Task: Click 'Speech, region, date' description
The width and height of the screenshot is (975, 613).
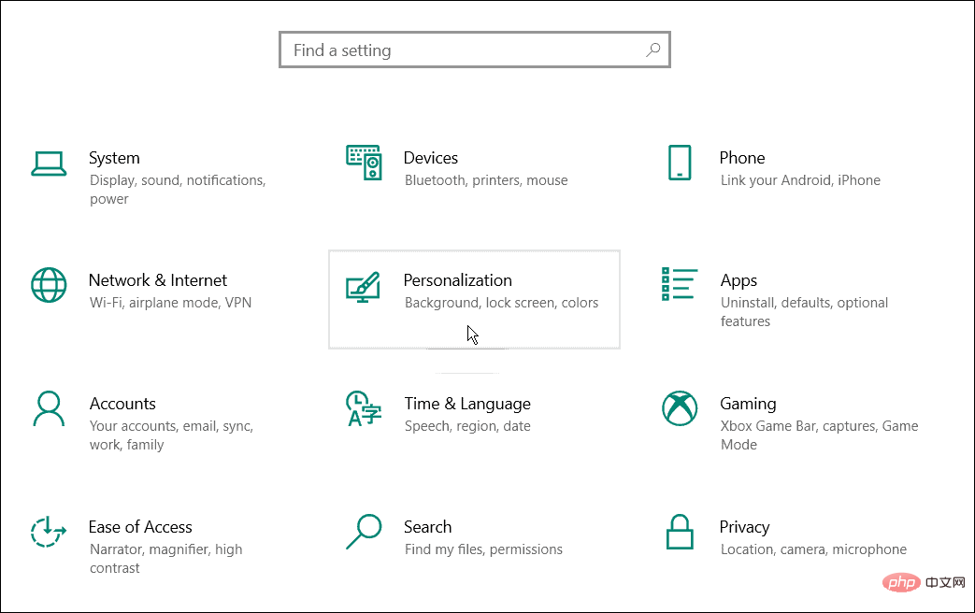Action: (x=467, y=426)
